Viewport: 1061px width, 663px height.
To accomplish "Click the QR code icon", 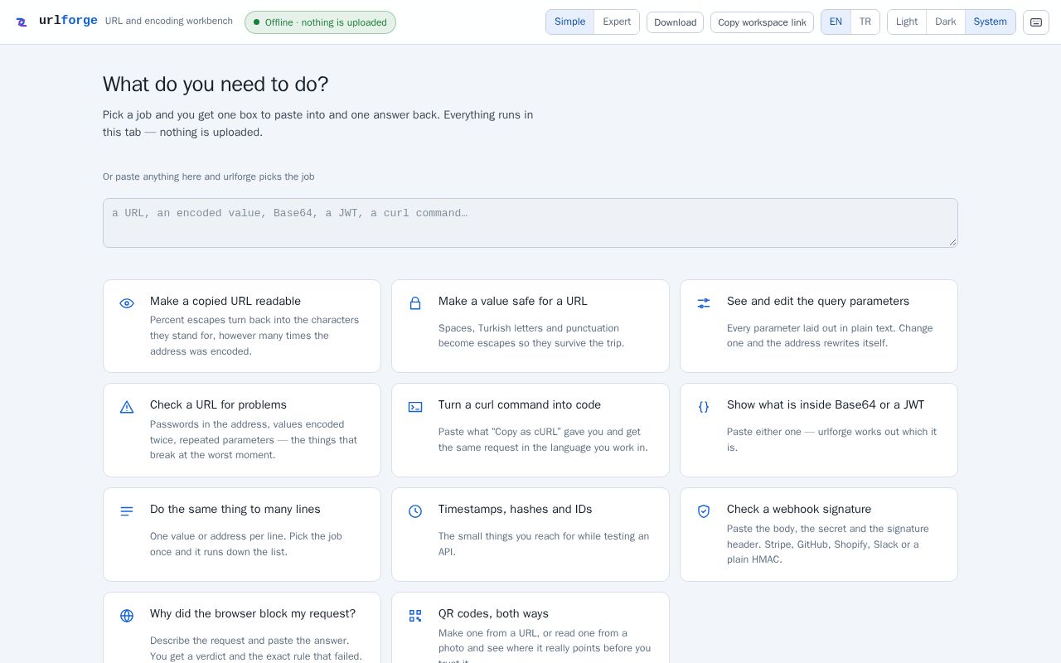I will pyautogui.click(x=415, y=616).
